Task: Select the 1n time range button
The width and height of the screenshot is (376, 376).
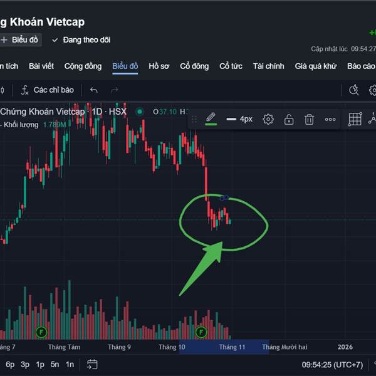Action: pyautogui.click(x=70, y=364)
